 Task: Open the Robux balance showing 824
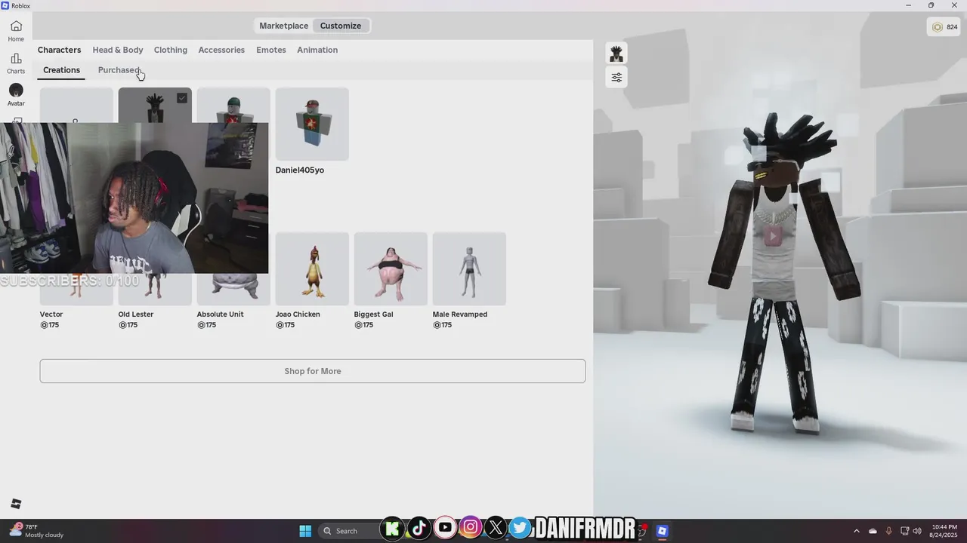point(944,27)
